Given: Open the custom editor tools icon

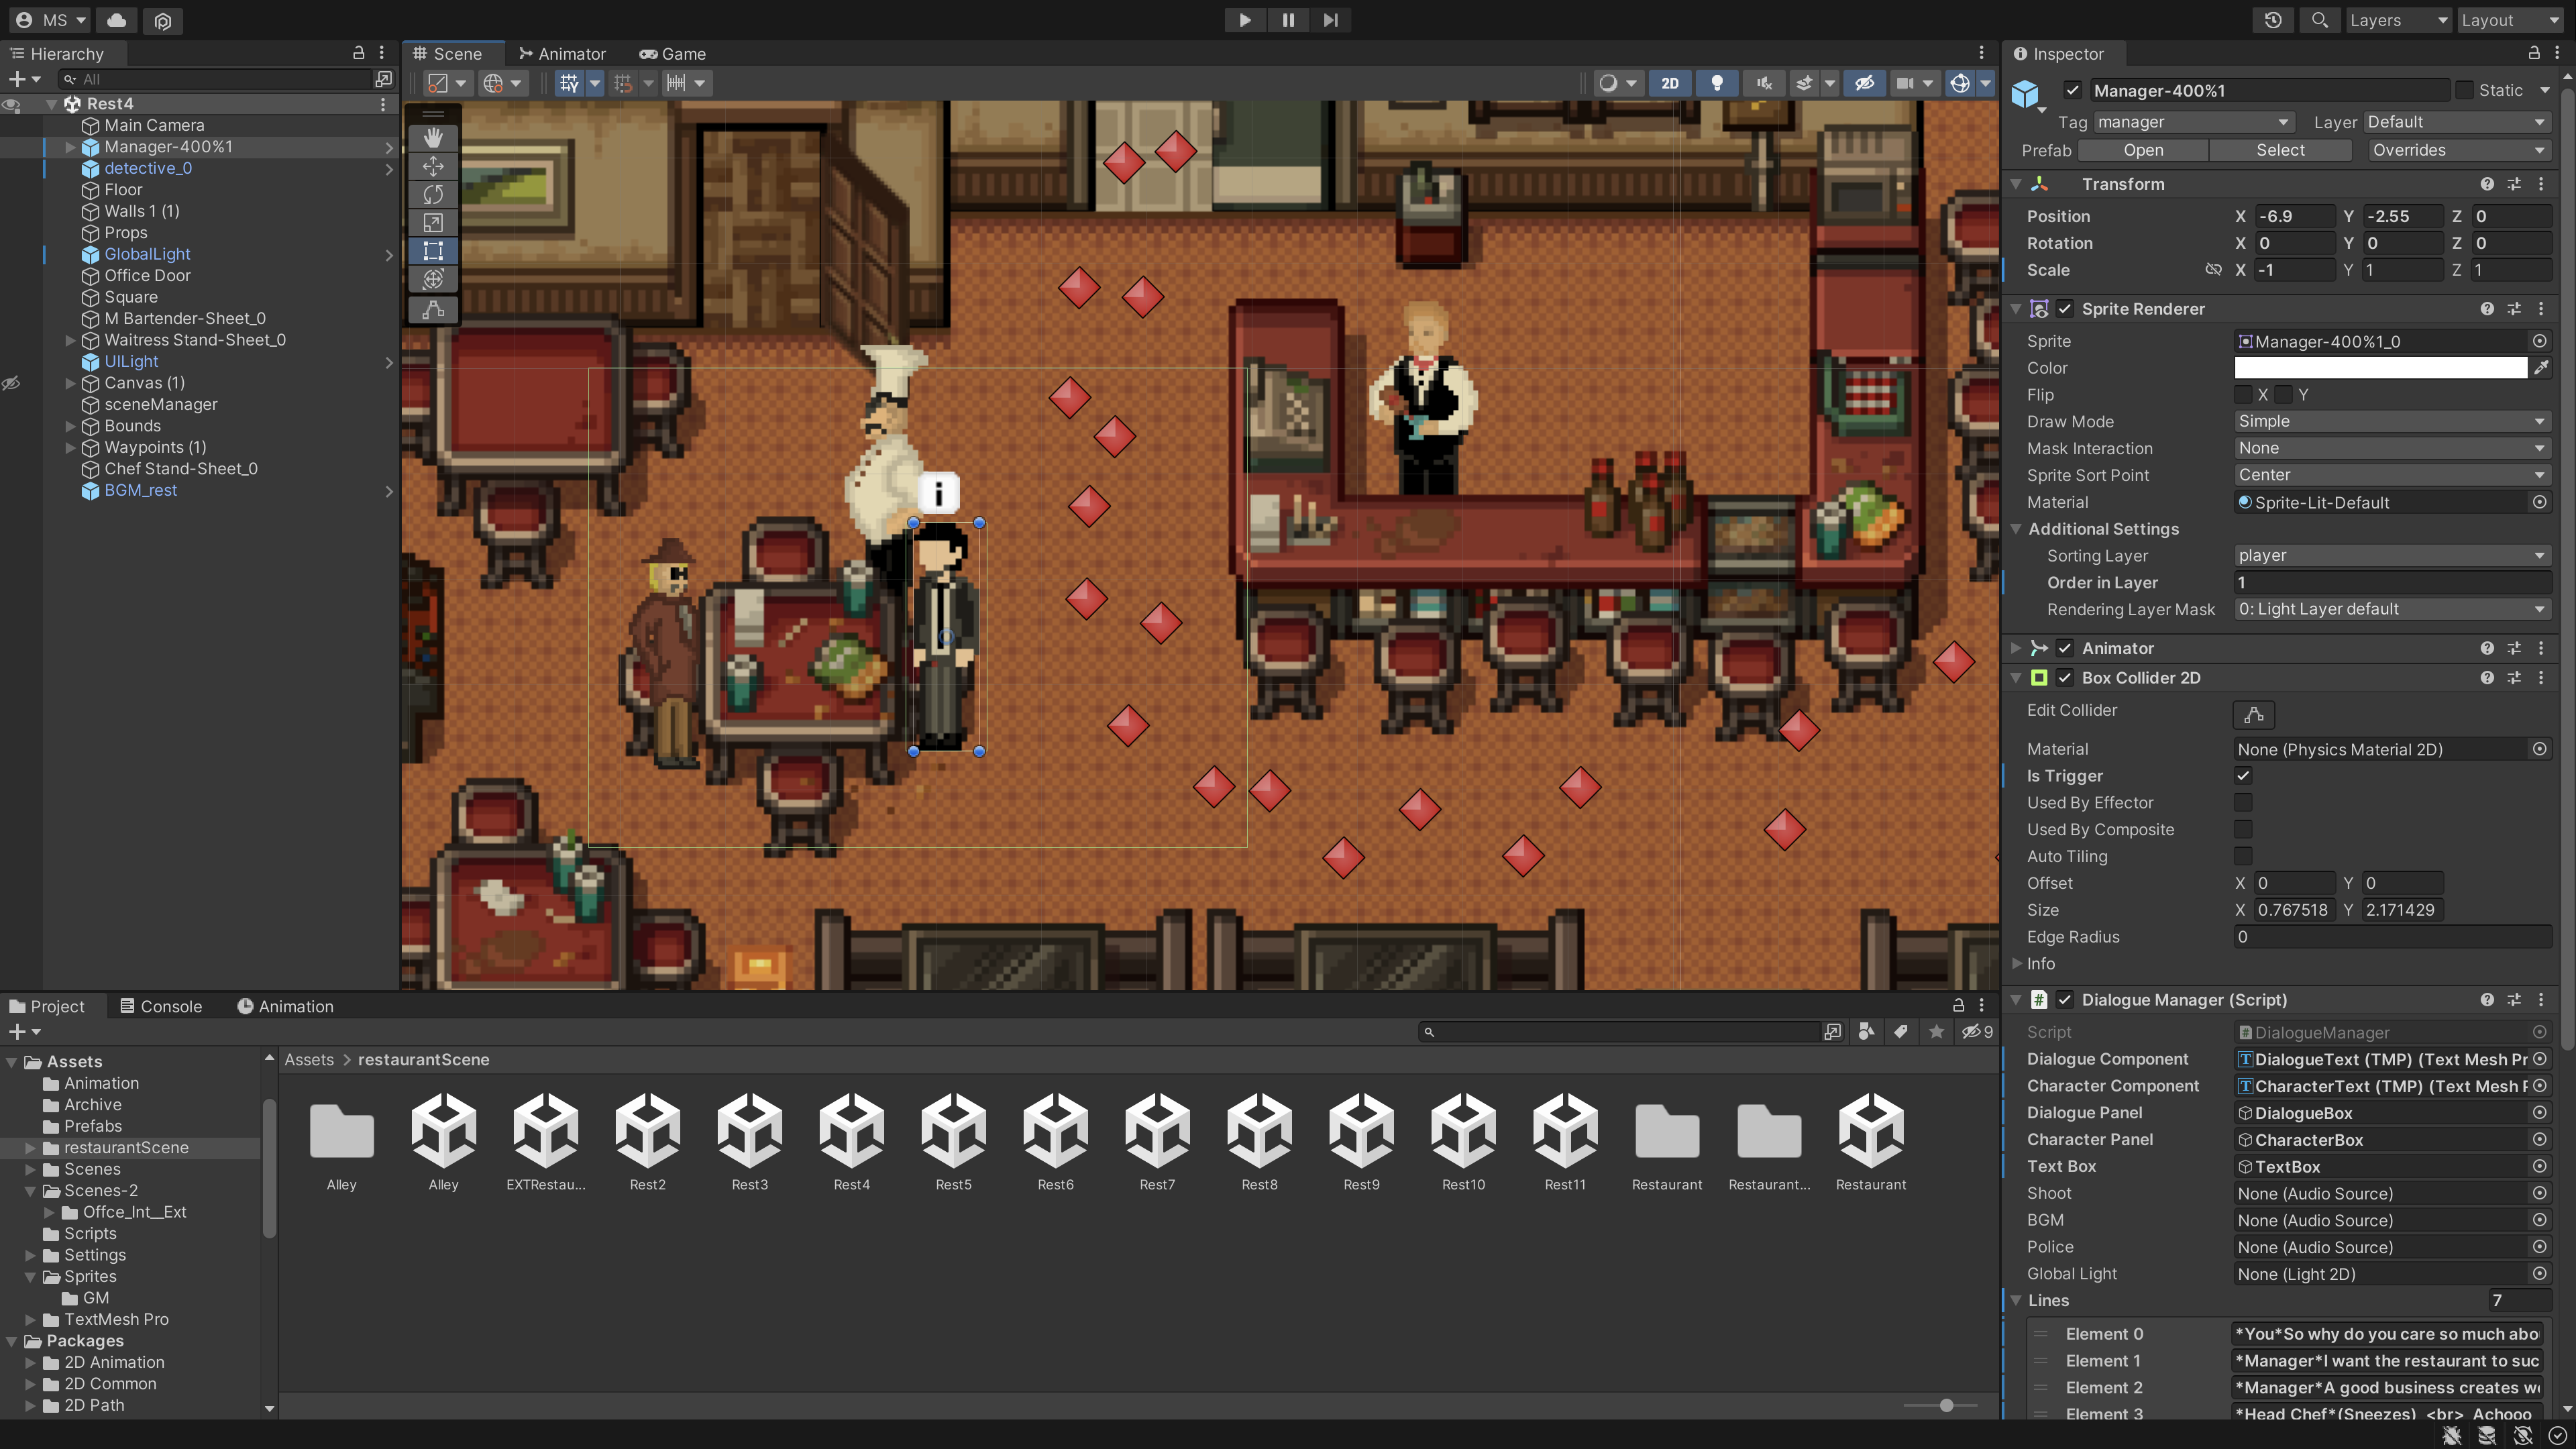Looking at the screenshot, I should point(433,310).
